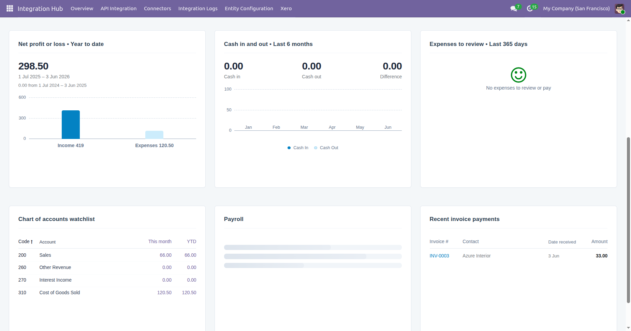Click the YTD column header
The height and width of the screenshot is (331, 631).
coord(191,241)
